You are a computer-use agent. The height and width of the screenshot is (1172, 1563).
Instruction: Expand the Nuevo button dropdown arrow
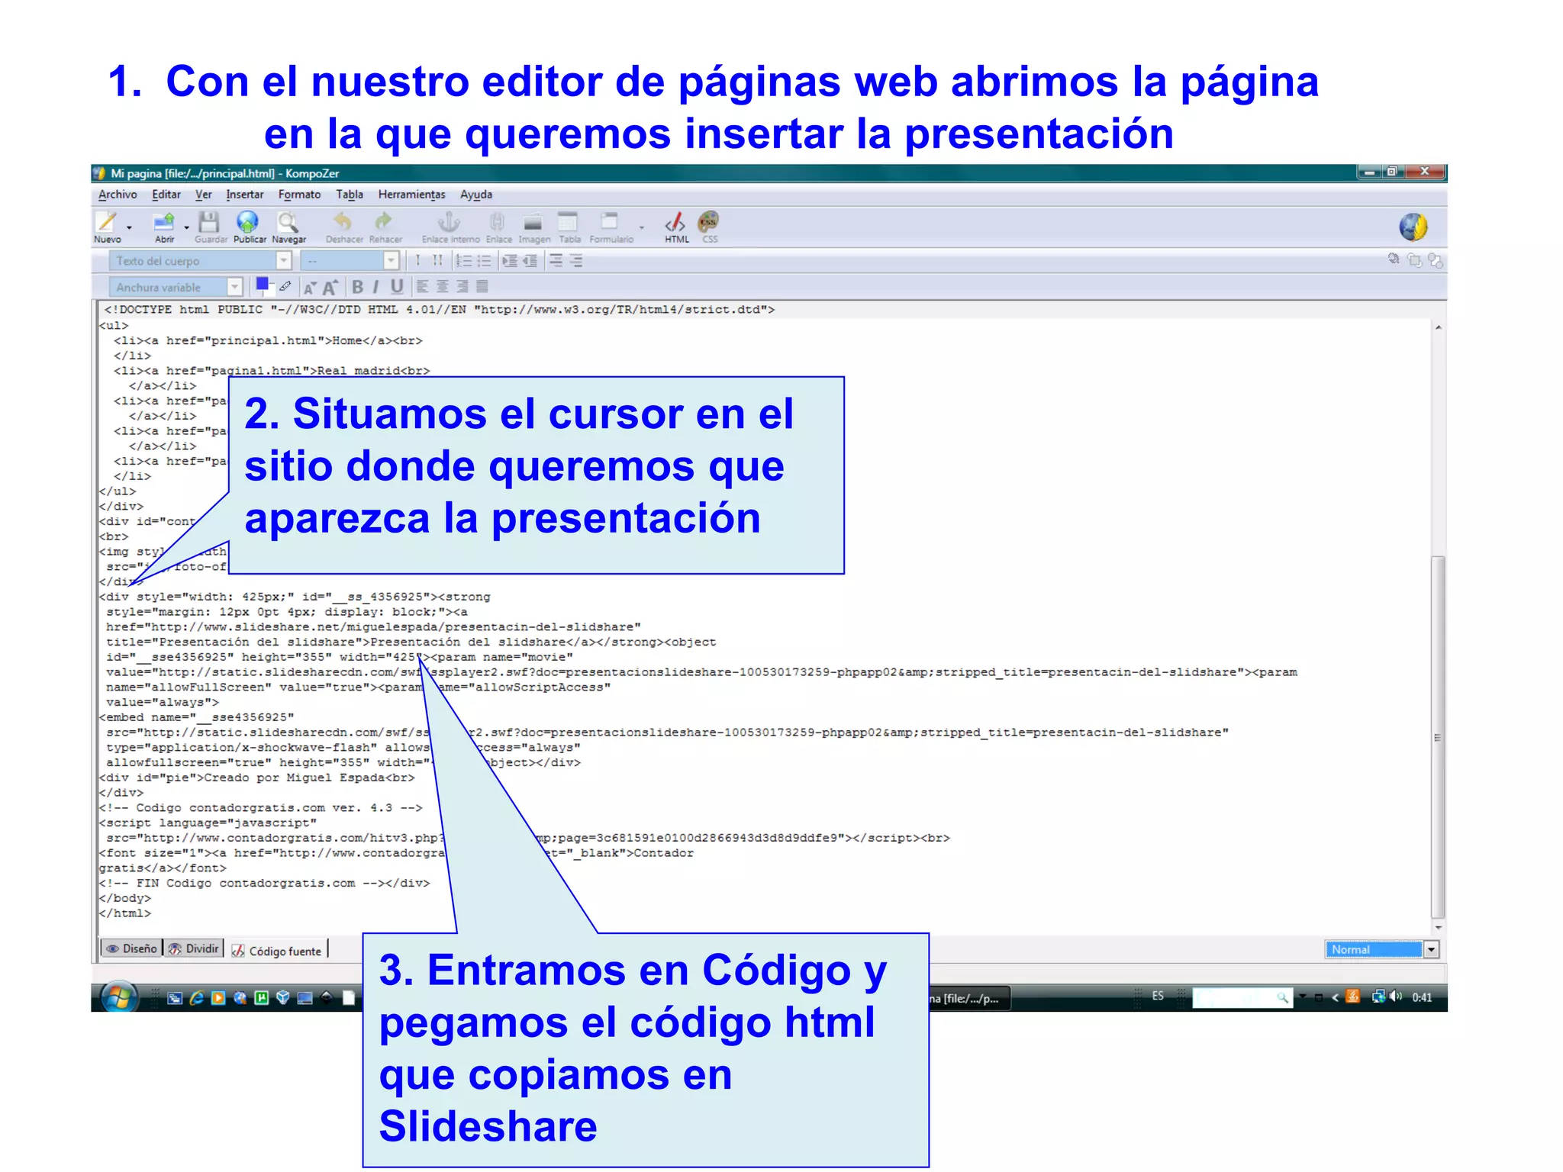pos(129,227)
